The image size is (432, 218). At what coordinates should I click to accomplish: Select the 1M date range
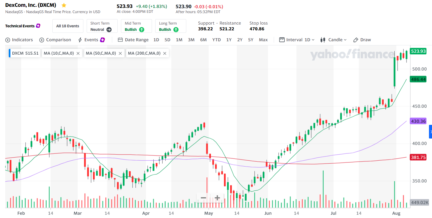[179, 40]
